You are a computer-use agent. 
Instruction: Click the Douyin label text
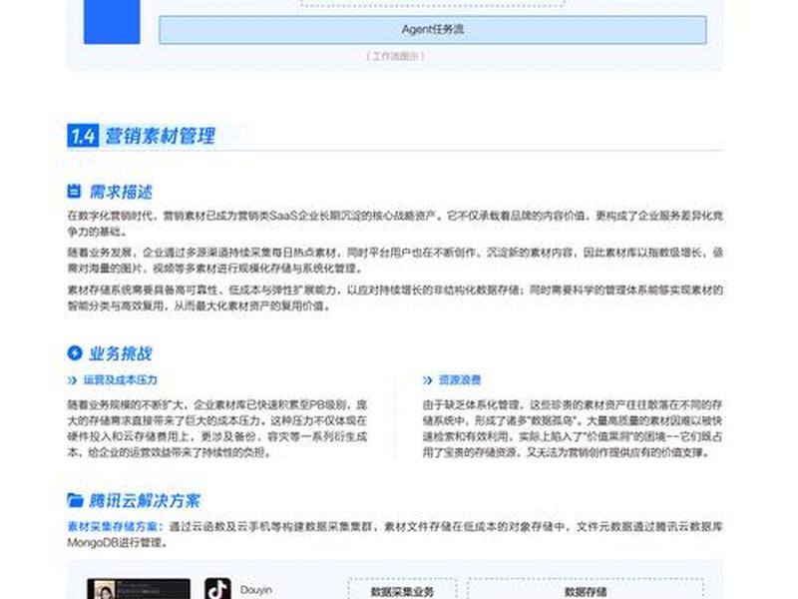pyautogui.click(x=256, y=590)
